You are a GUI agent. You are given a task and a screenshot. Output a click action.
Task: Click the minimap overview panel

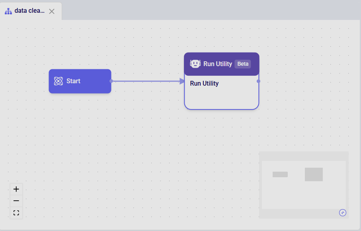304,185
